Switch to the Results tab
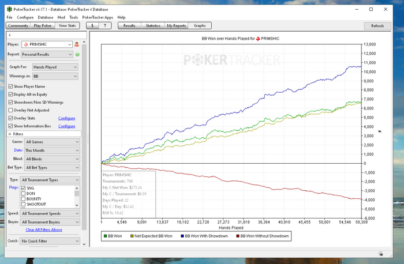The width and height of the screenshot is (404, 264). point(129,25)
